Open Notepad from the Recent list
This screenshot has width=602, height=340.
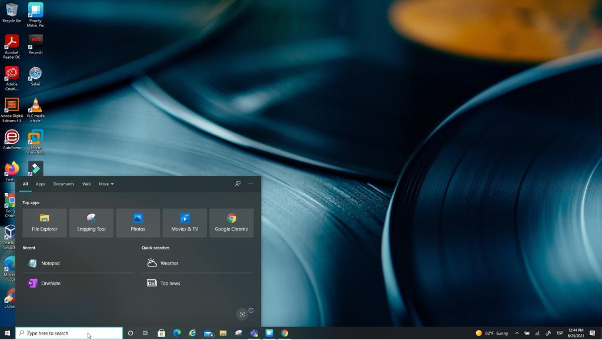click(78, 263)
